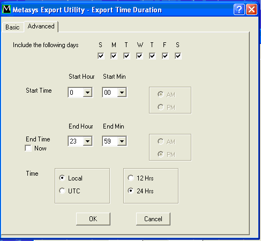261x241 pixels.
Task: Click the 'End Time' label
Action: point(38,139)
